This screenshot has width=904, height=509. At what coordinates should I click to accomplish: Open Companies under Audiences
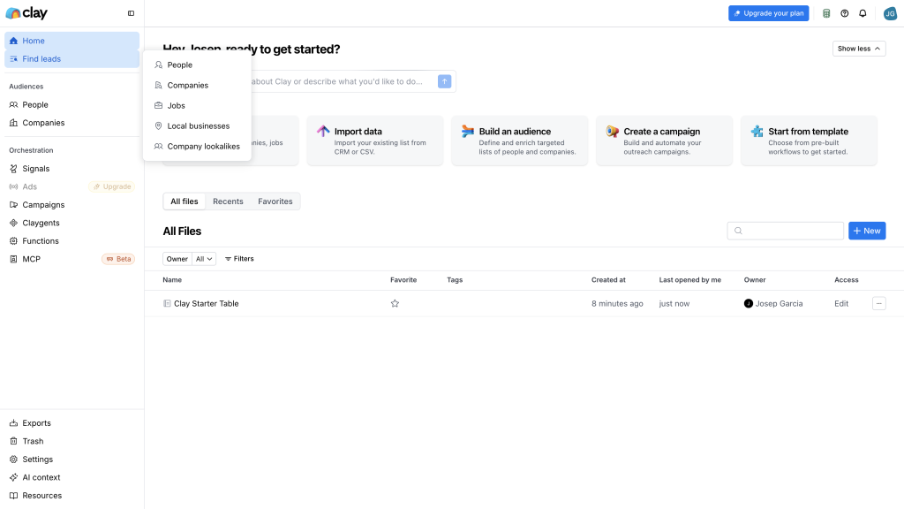(72, 123)
